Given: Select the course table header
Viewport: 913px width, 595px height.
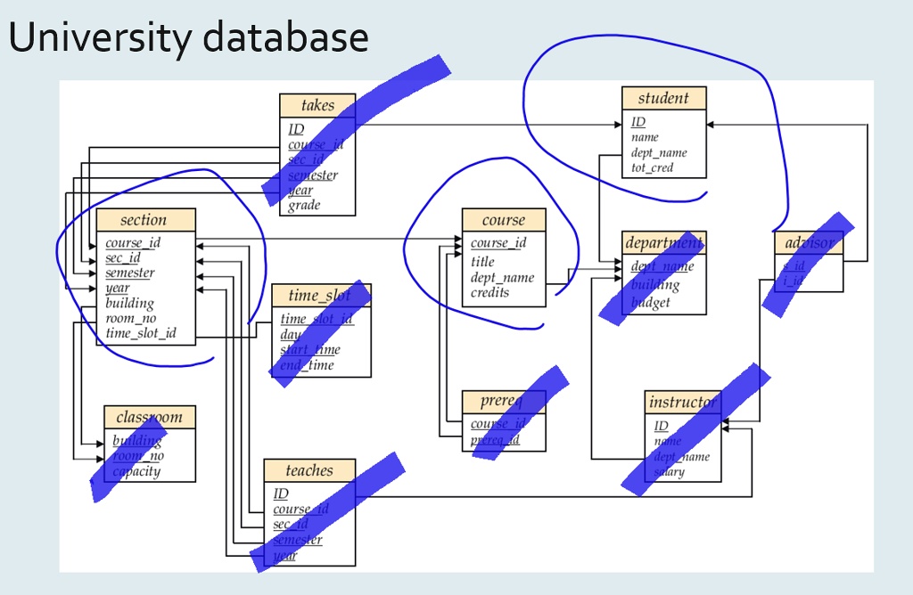Looking at the screenshot, I should point(504,220).
